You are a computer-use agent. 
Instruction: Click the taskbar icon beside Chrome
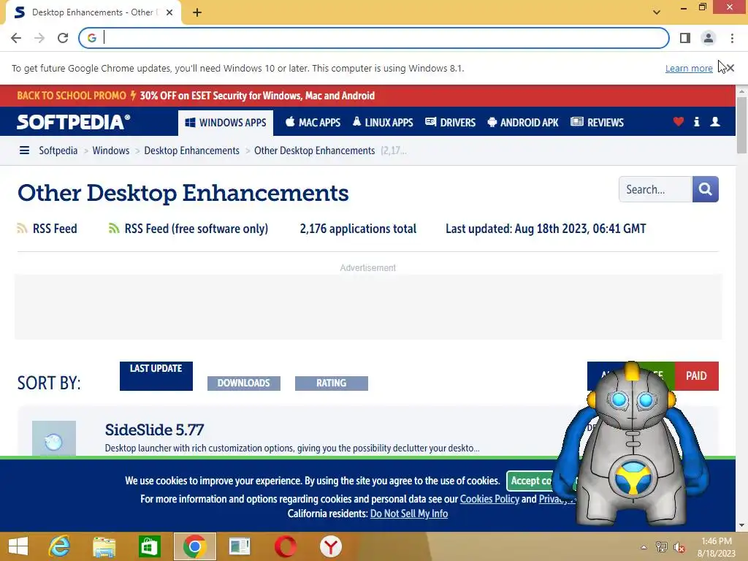coord(240,546)
